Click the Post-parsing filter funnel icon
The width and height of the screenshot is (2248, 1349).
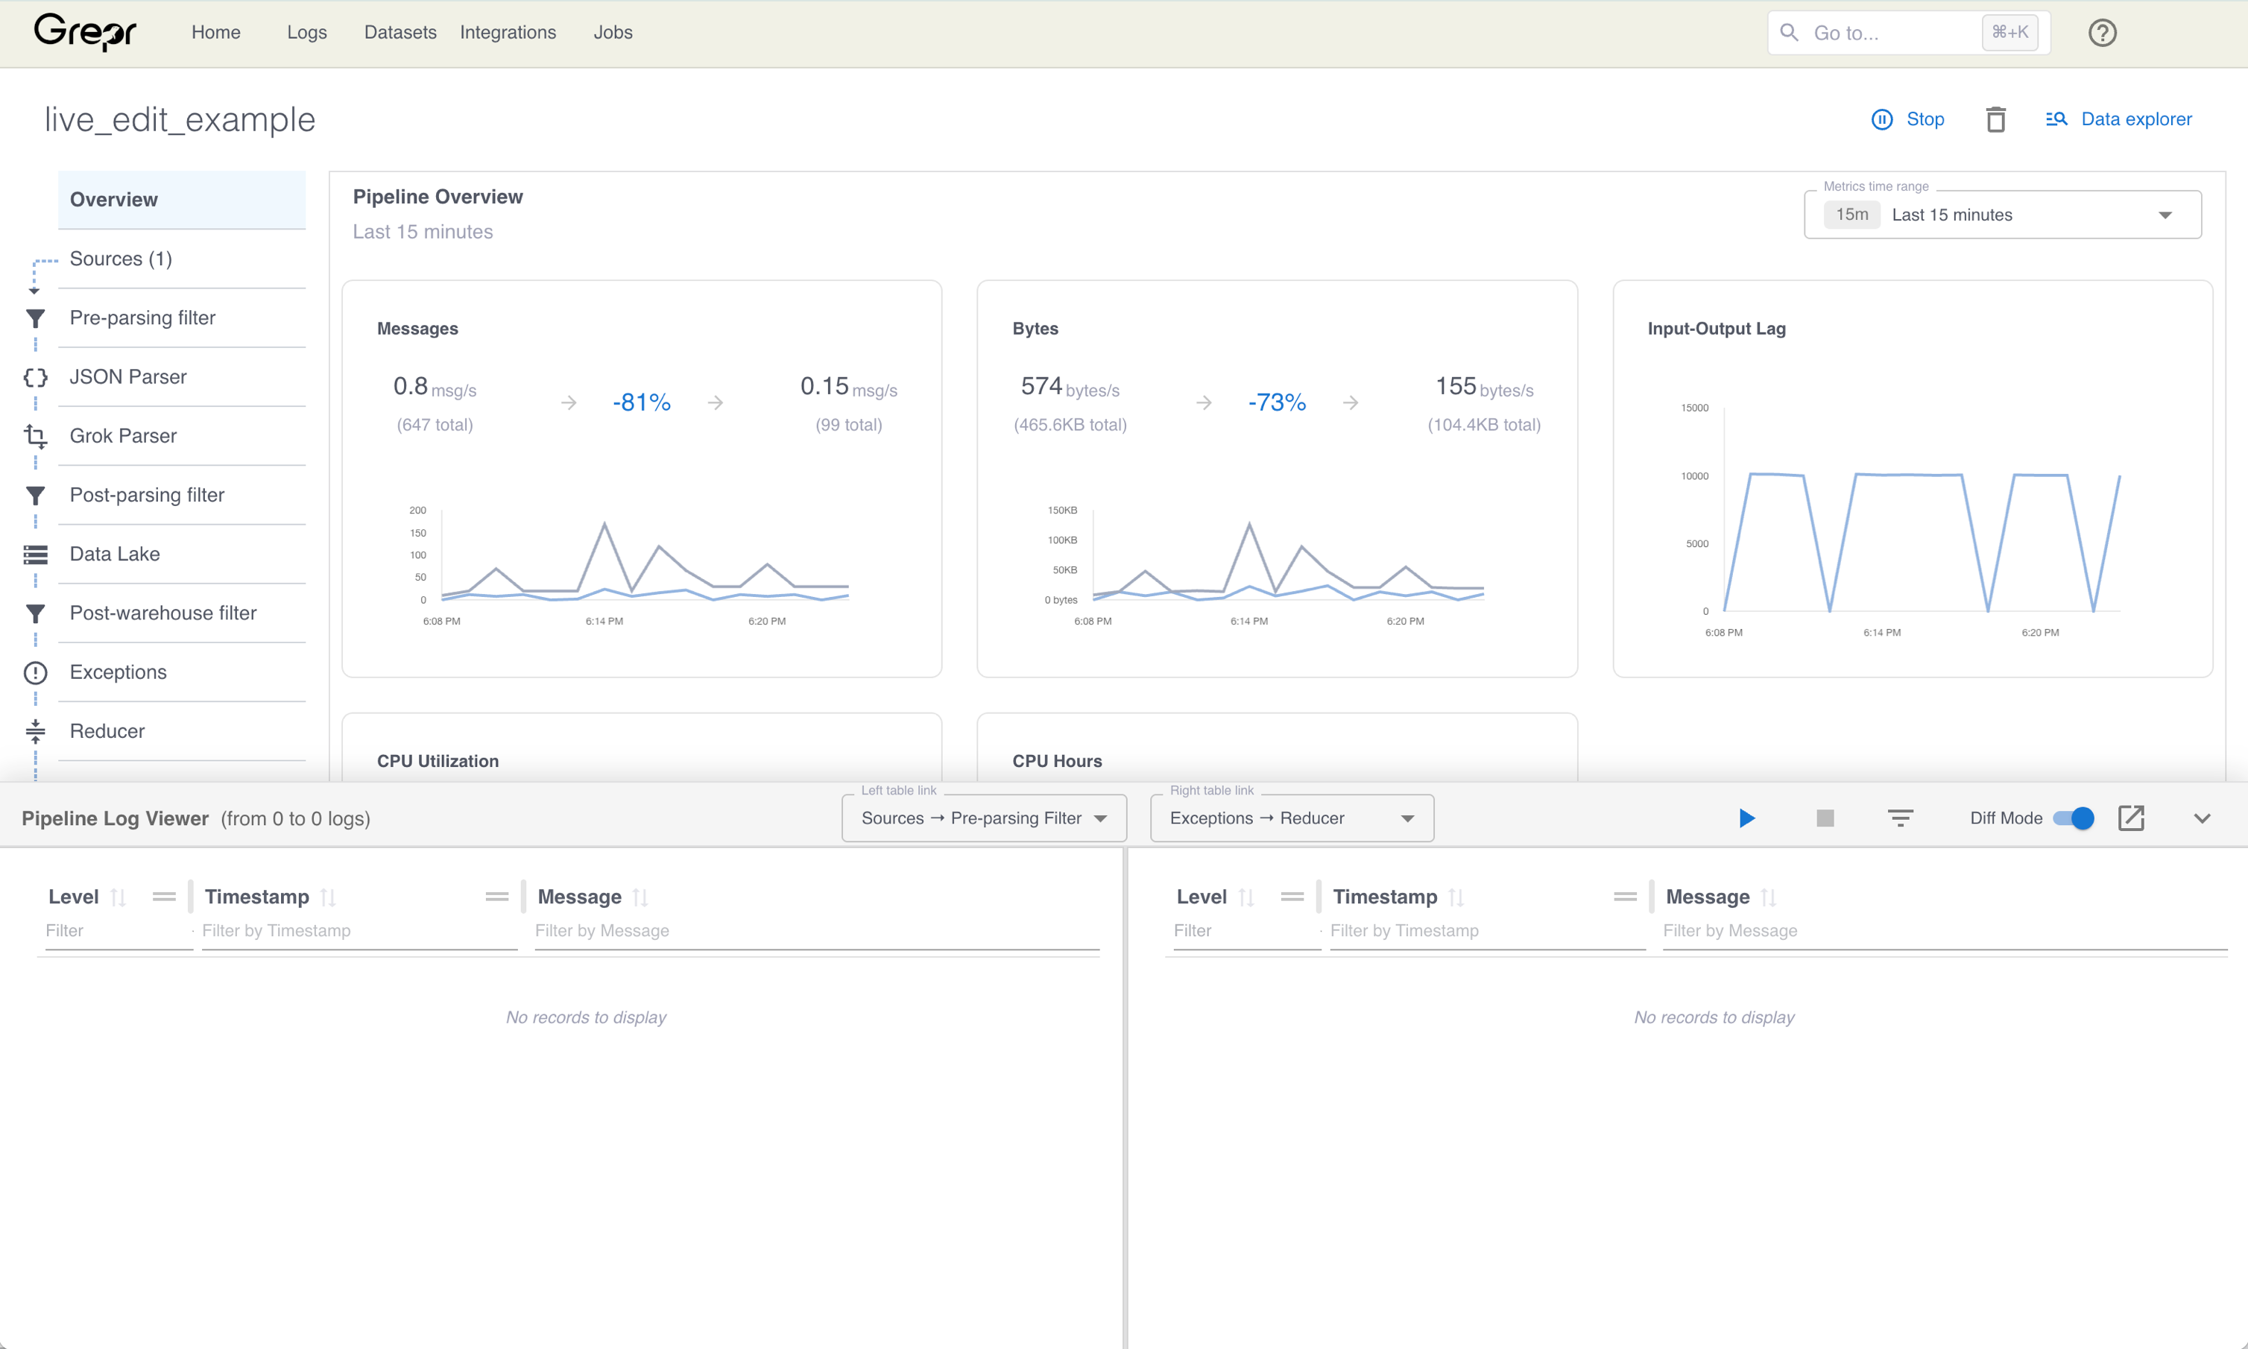tap(36, 496)
